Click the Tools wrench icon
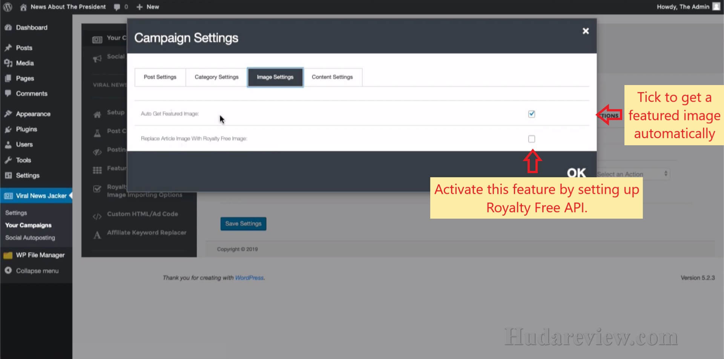 (8, 160)
